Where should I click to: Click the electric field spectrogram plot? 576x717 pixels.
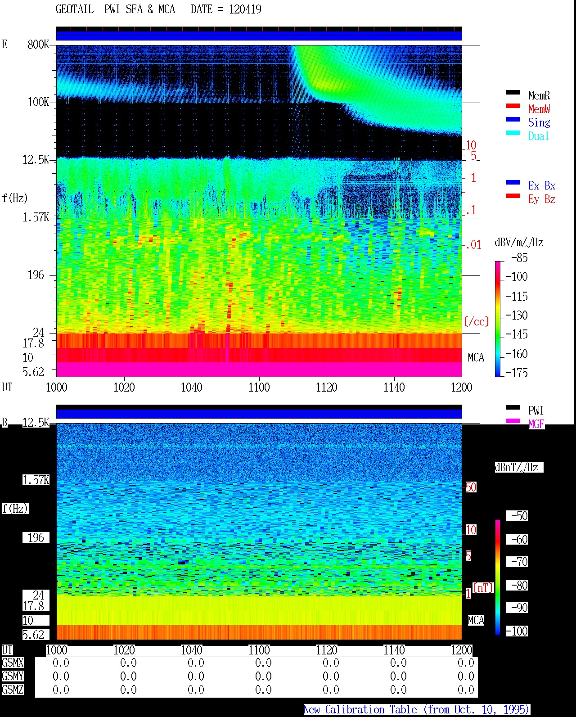259,211
